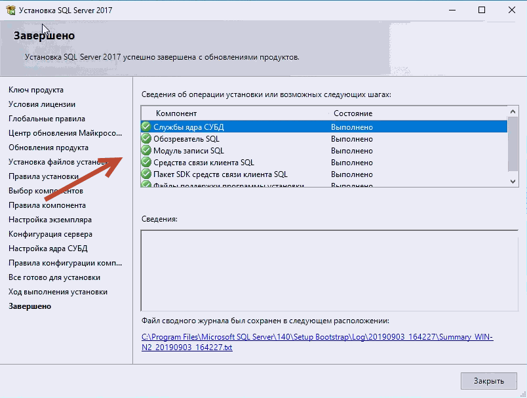Viewport: 527px width, 398px height.
Task: Open the summary log file link
Action: point(317,342)
